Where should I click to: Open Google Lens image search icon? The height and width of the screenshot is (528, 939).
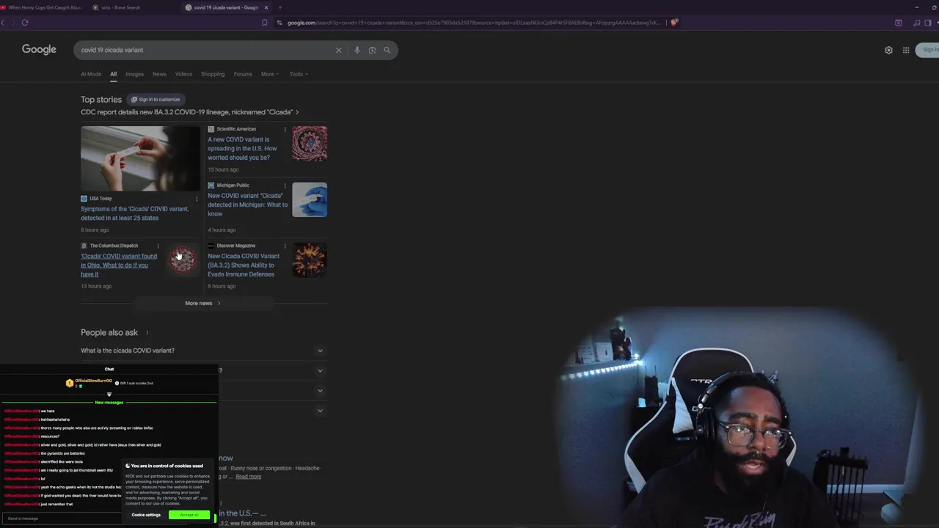[x=372, y=50]
